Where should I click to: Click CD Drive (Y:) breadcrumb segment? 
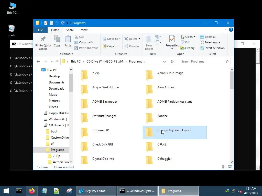(105, 62)
